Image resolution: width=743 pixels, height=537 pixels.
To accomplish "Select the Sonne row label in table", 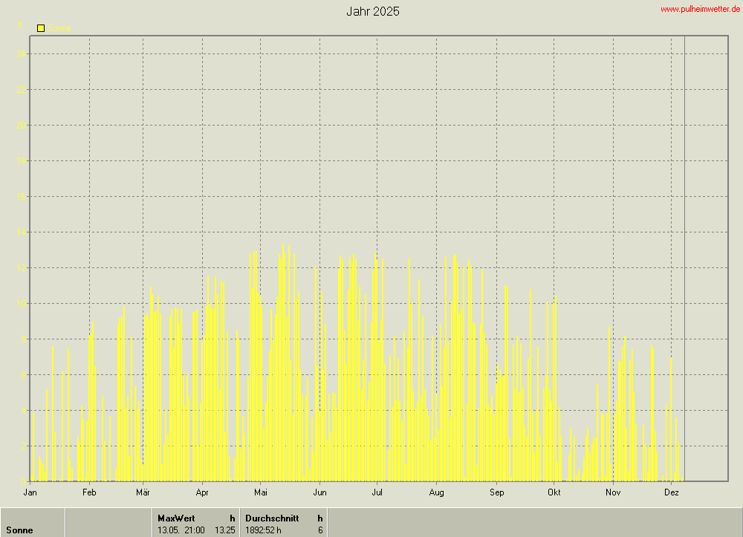I will pyautogui.click(x=19, y=530).
